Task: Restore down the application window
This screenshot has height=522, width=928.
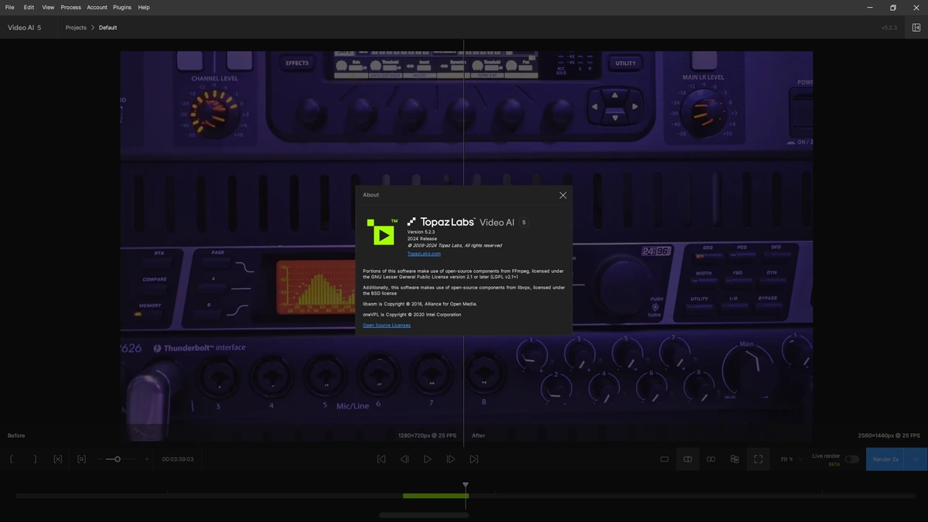Action: (x=893, y=8)
